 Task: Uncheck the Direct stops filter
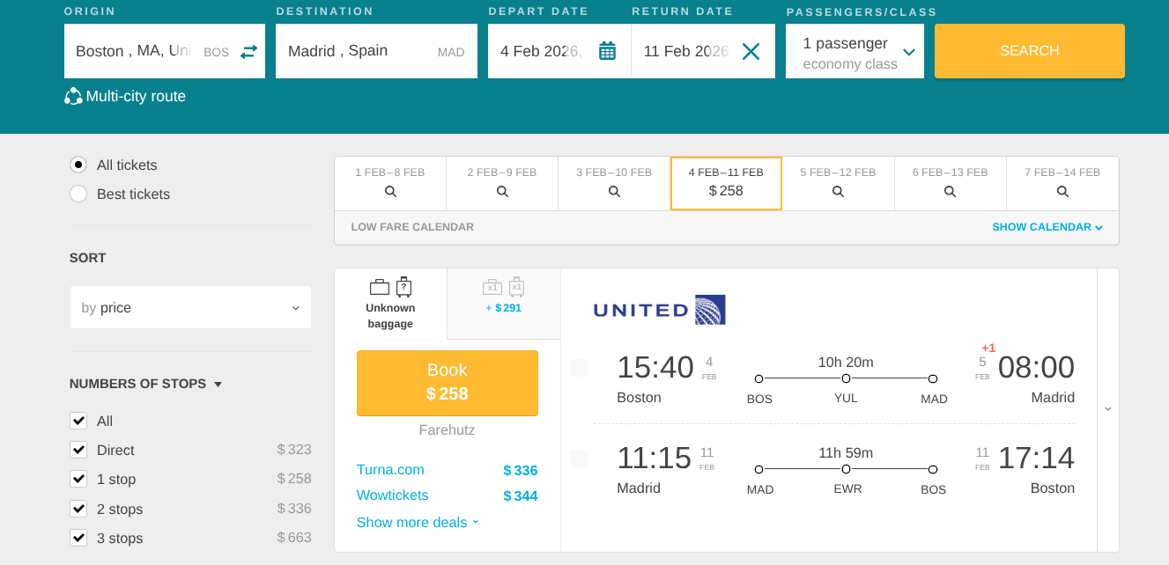[x=78, y=451]
